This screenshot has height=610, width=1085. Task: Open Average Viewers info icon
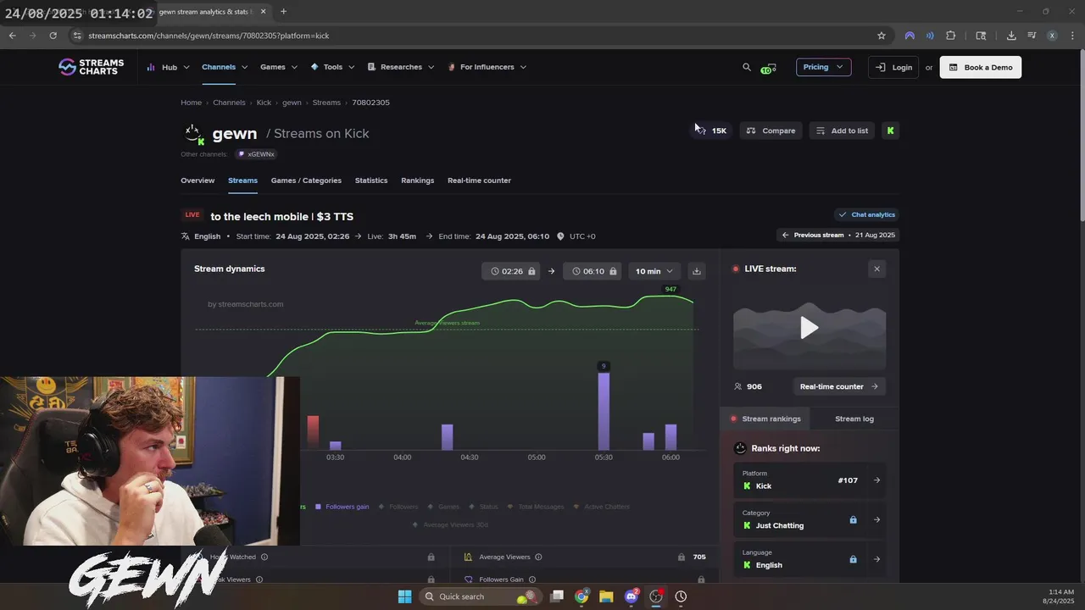[x=538, y=557]
